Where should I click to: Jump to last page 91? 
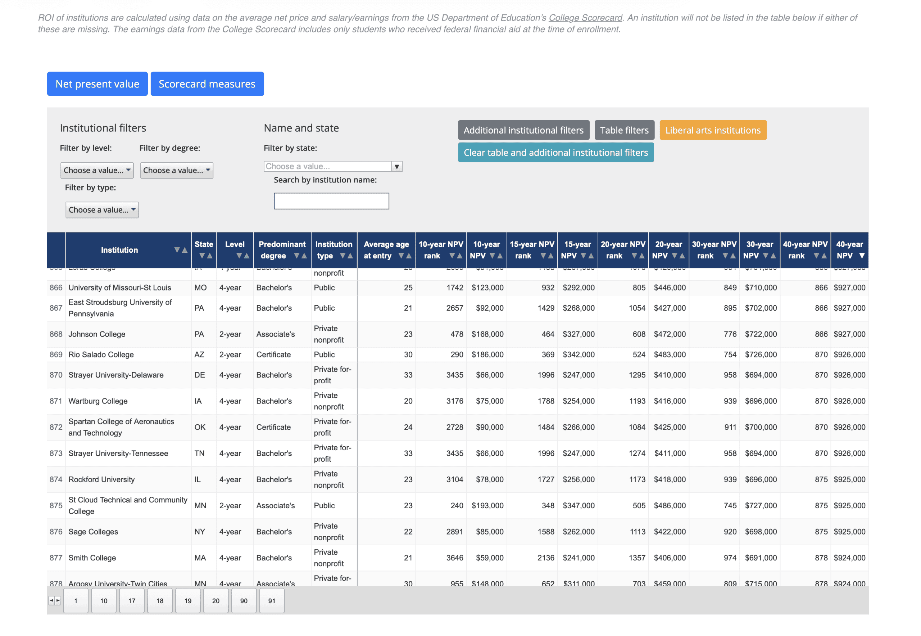[x=272, y=601]
